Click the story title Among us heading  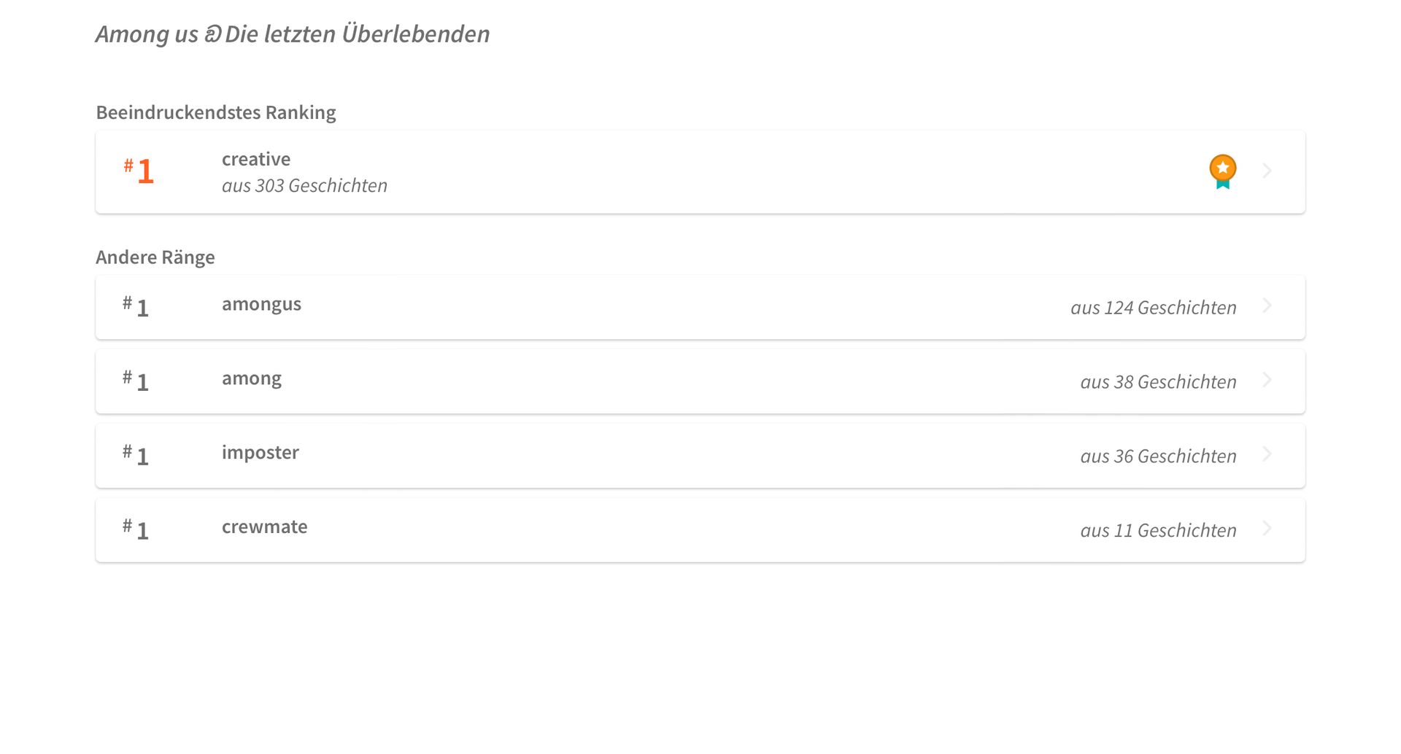[293, 34]
